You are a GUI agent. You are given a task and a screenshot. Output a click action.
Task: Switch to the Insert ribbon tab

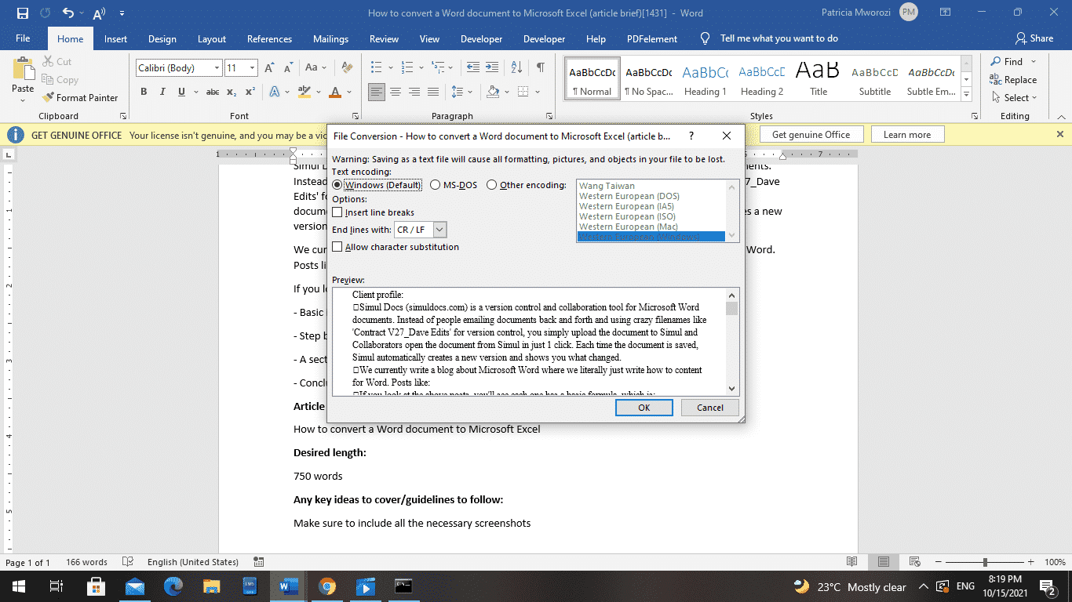tap(115, 38)
